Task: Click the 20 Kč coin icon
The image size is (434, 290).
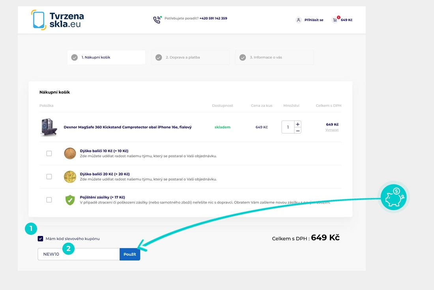Action: [70, 177]
